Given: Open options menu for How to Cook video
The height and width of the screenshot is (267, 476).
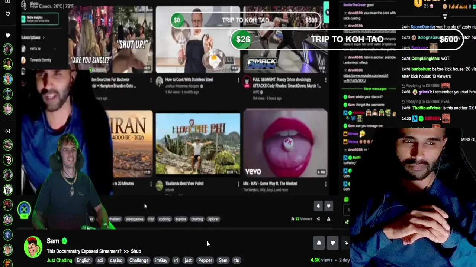Looking at the screenshot, I should point(238,80).
